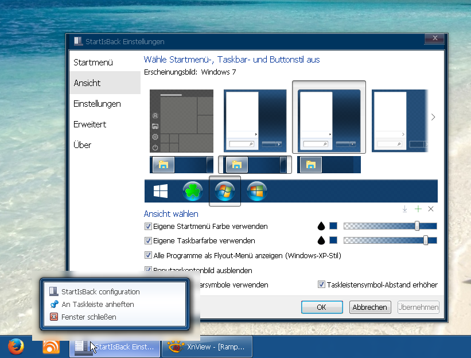Disable Alle Programme als Flyout-Menü anzeigen
The image size is (471, 358).
148,255
